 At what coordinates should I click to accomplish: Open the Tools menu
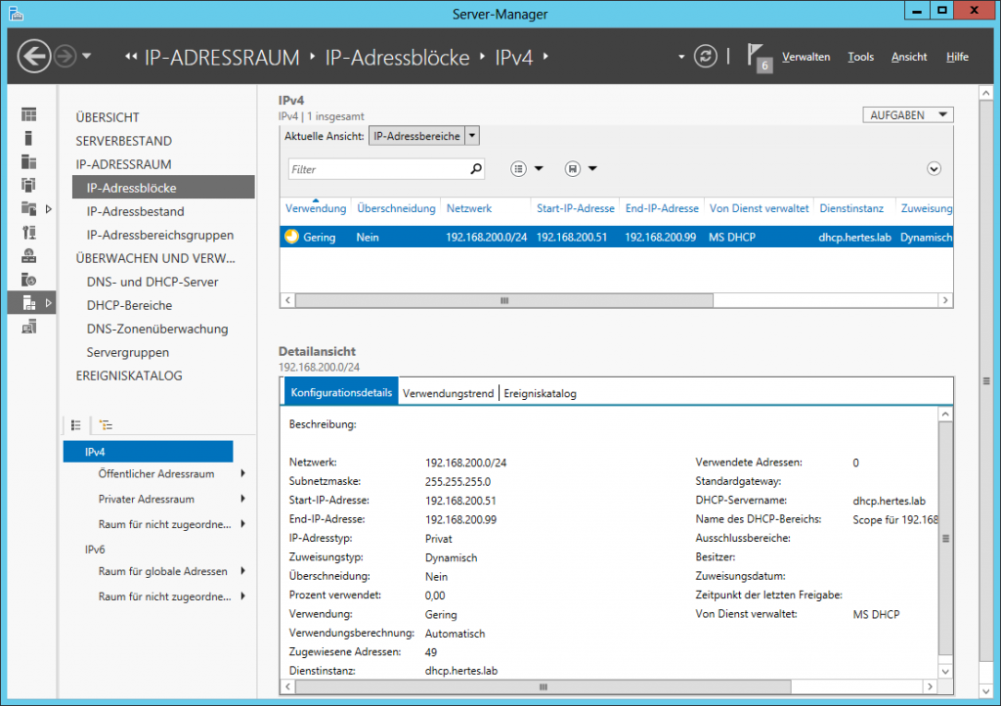860,57
